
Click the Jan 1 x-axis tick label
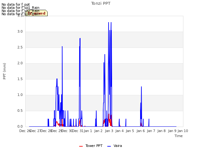click(x=88, y=131)
